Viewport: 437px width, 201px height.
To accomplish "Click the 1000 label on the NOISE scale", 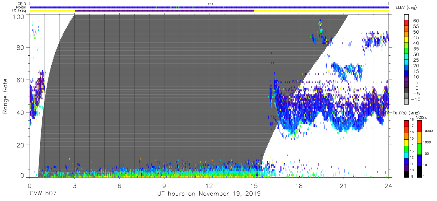I will tap(427, 142).
